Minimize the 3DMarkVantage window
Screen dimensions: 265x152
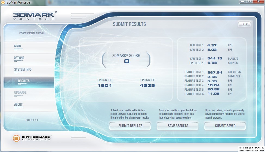tap(243, 1)
